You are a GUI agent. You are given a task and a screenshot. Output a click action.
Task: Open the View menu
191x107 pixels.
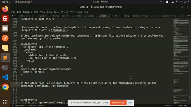42,12
